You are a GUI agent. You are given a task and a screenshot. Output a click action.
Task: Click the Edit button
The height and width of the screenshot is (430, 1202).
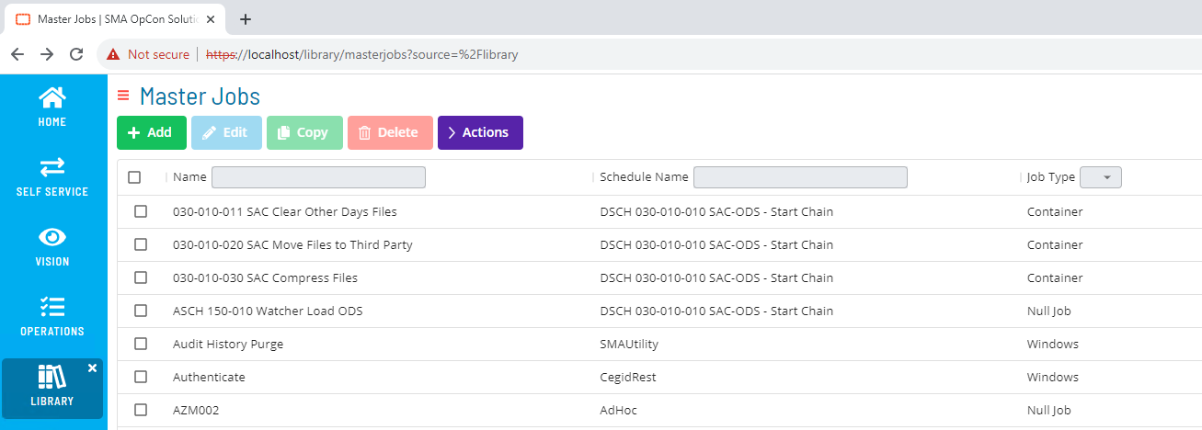point(226,132)
